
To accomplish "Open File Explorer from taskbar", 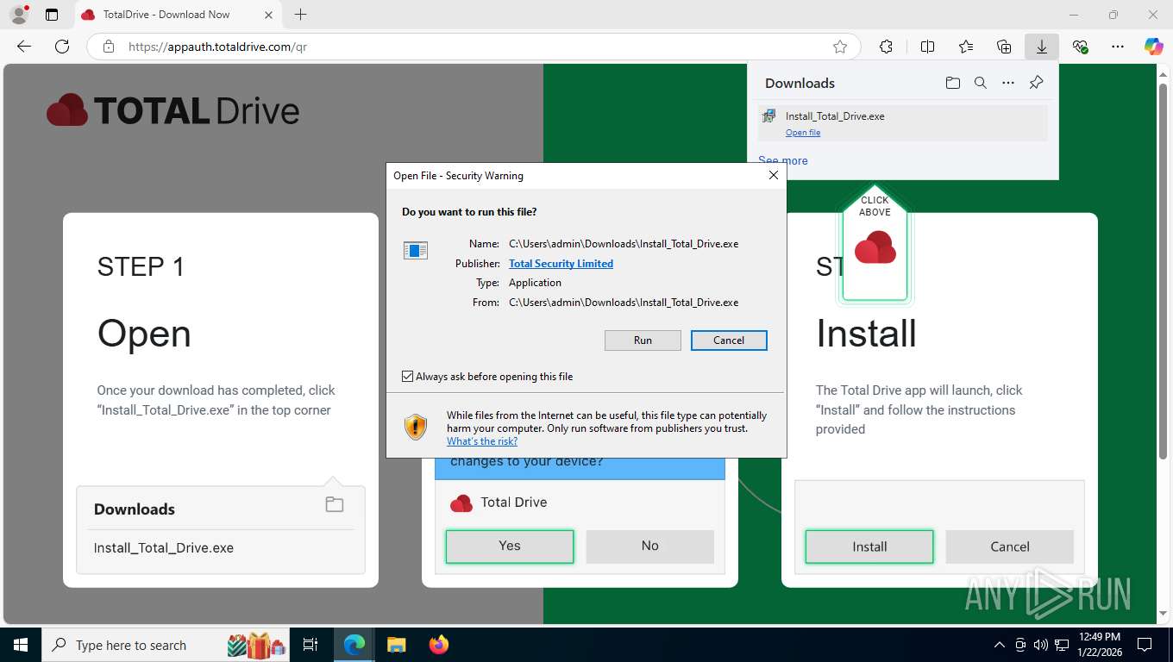I will (x=396, y=645).
